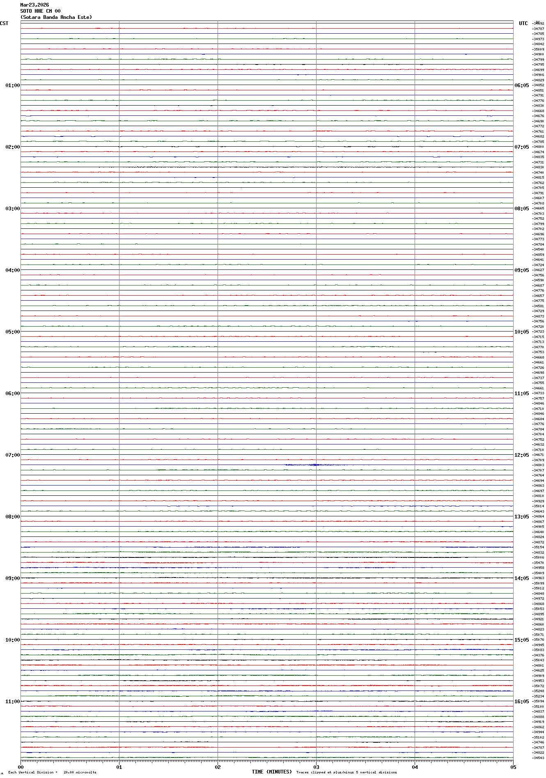Select the SOTO HHE CM 00 station label
This screenshot has height=778, width=546.
40,11
